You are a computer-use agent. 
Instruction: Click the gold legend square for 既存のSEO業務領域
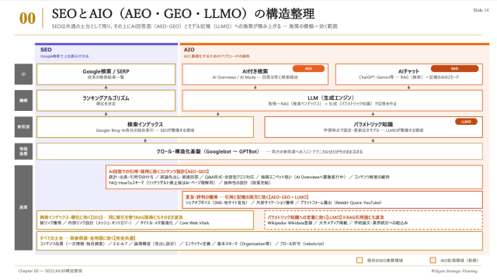pos(360,260)
